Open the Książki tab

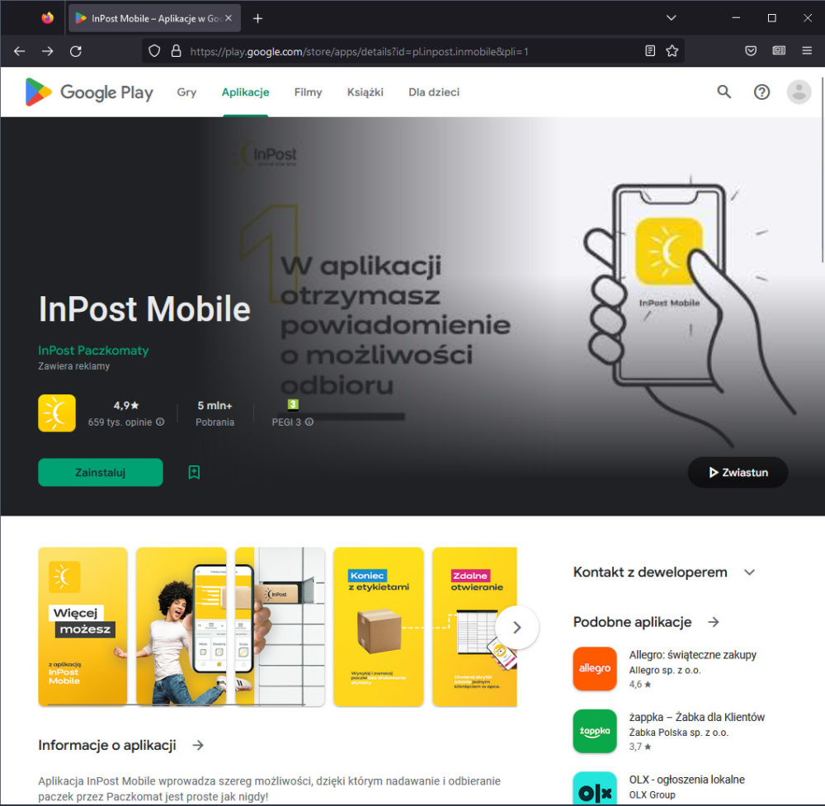(x=365, y=92)
